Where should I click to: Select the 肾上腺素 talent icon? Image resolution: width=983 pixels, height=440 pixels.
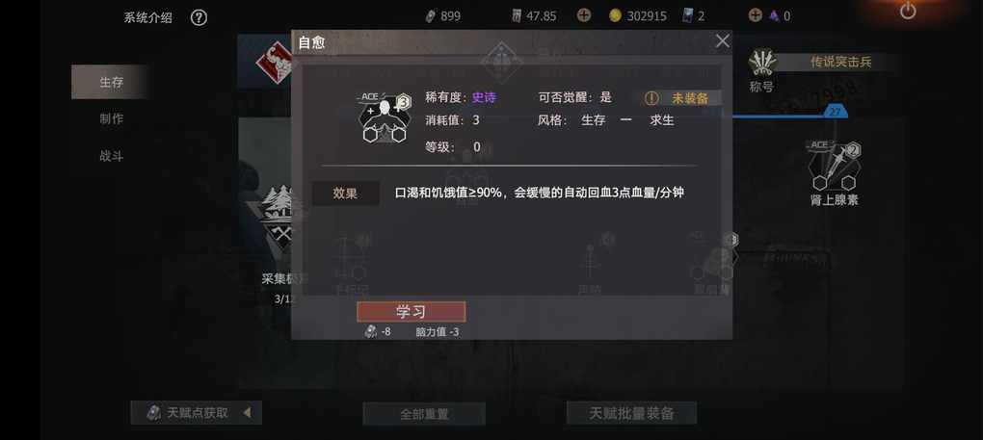(x=834, y=166)
